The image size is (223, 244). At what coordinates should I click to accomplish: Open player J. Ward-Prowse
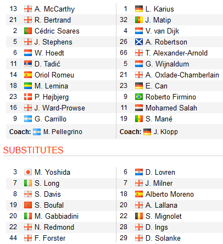coord(60,108)
